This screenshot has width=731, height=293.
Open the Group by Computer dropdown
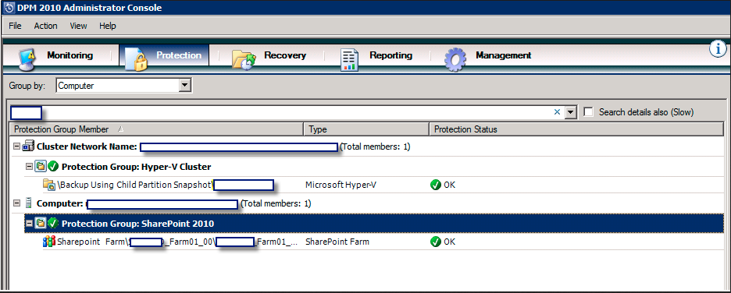[186, 86]
